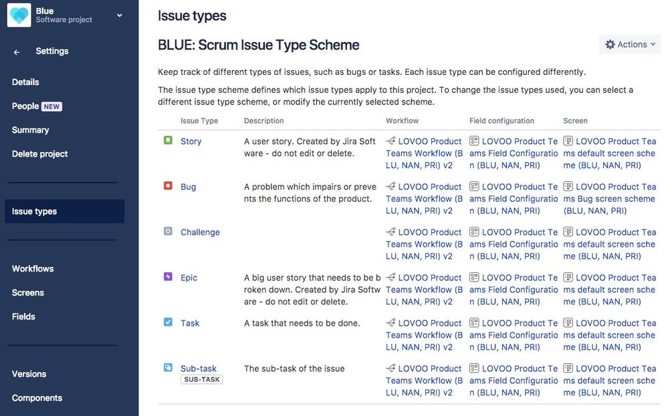Open the Actions dropdown menu
The image size is (668, 416).
pos(630,44)
